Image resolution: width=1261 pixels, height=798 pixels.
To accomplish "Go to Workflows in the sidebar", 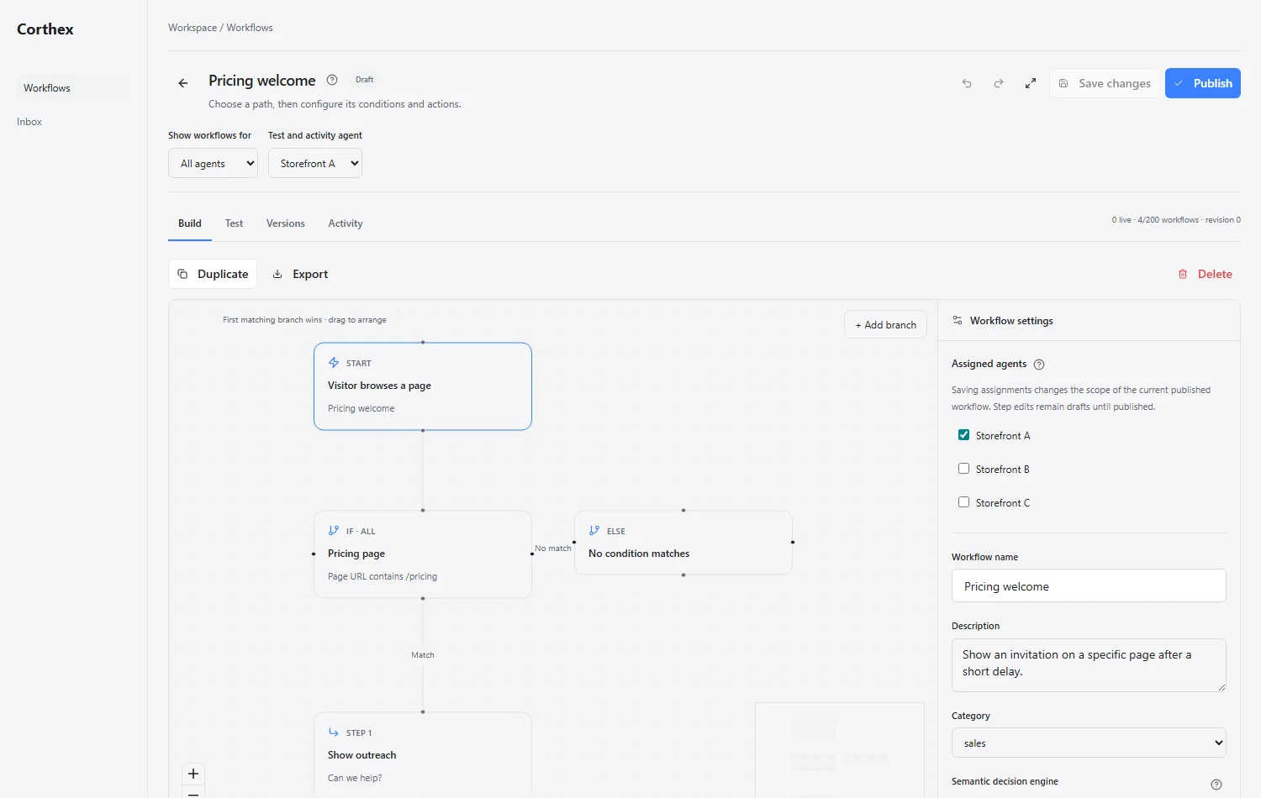I will coord(73,88).
